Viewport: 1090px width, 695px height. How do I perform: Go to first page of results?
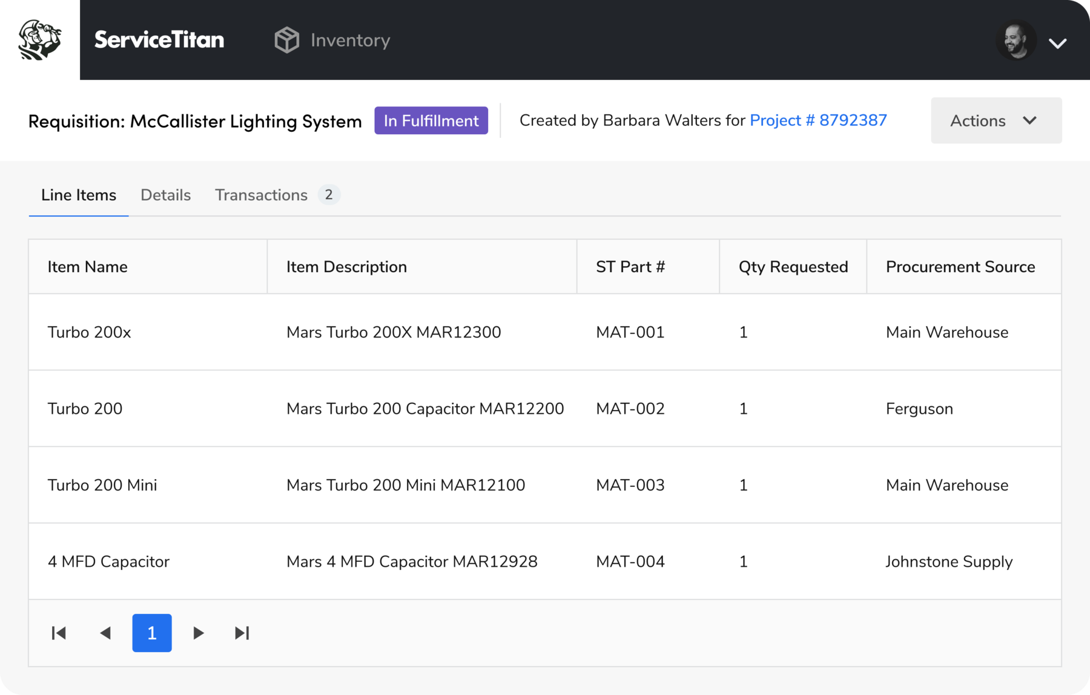59,633
